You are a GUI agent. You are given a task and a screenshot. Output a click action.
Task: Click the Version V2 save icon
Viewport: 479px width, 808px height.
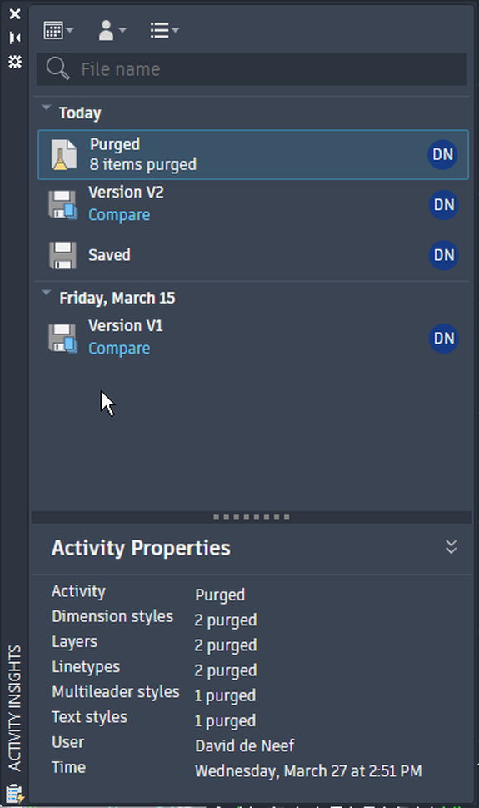[62, 204]
